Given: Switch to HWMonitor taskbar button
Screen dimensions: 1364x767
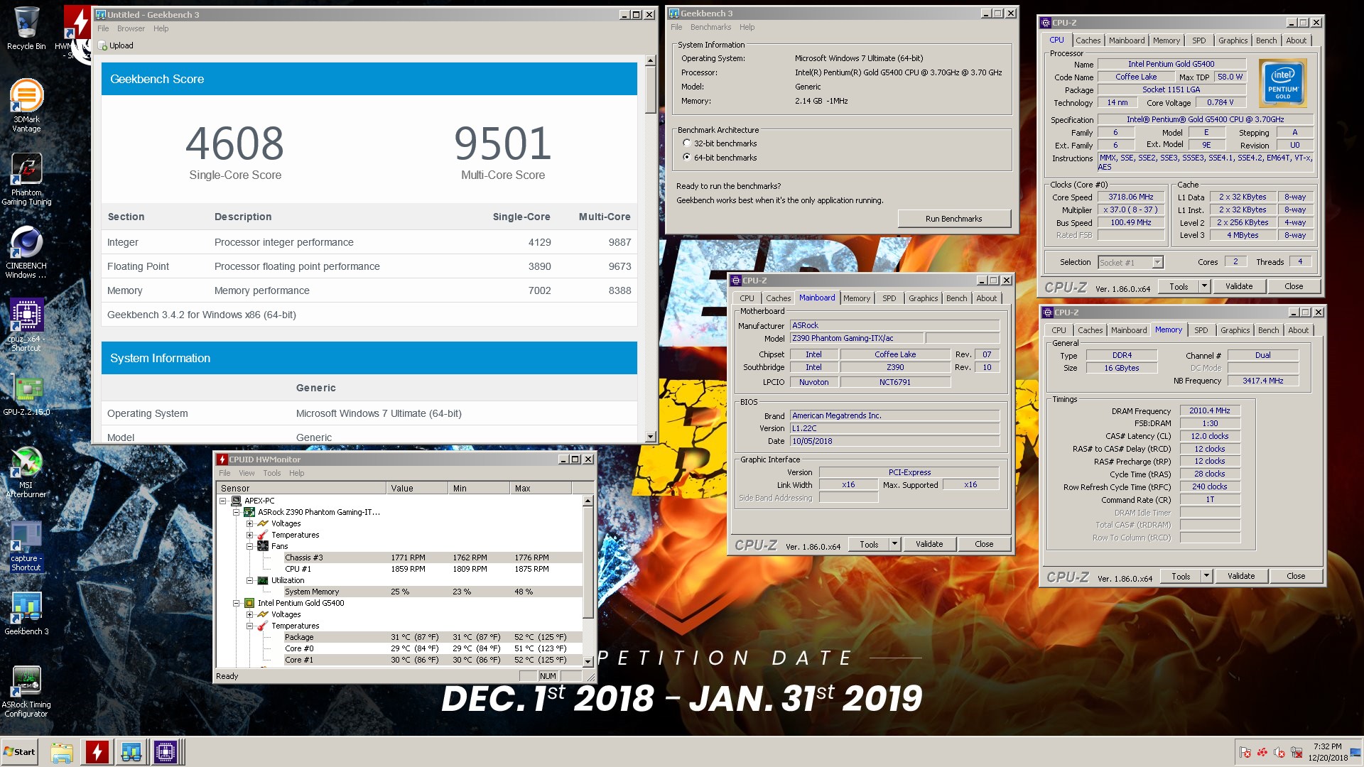Looking at the screenshot, I should tap(97, 752).
